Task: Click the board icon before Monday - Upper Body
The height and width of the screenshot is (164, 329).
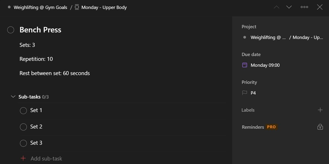Action: tap(77, 7)
